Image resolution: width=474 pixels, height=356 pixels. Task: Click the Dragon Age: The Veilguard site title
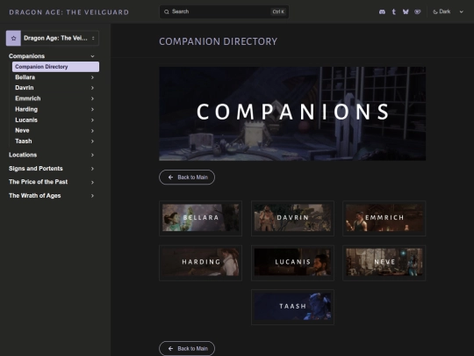point(69,12)
